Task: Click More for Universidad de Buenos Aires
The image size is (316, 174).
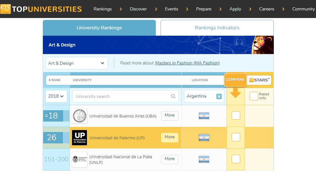Action: coord(170,116)
